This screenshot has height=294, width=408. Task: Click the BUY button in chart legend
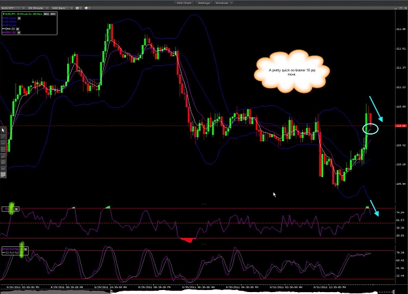53,14
